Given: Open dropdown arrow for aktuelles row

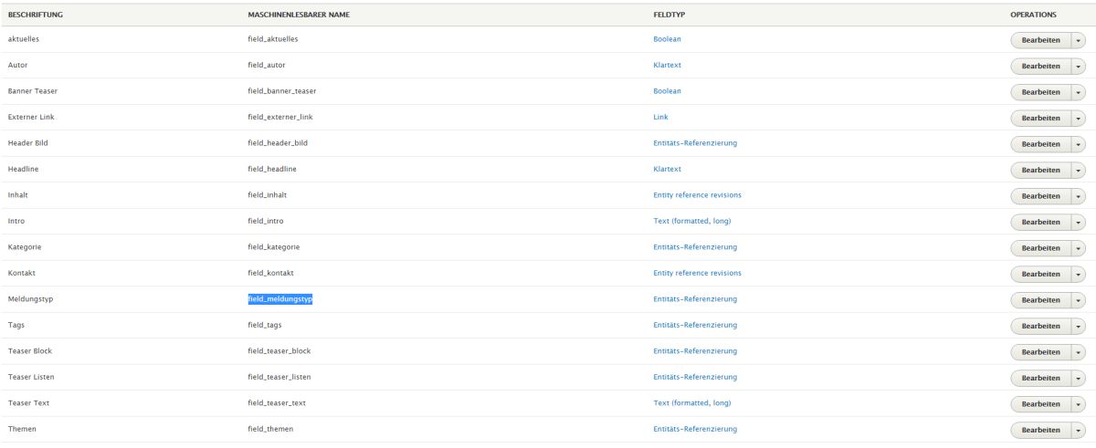Looking at the screenshot, I should [1078, 40].
